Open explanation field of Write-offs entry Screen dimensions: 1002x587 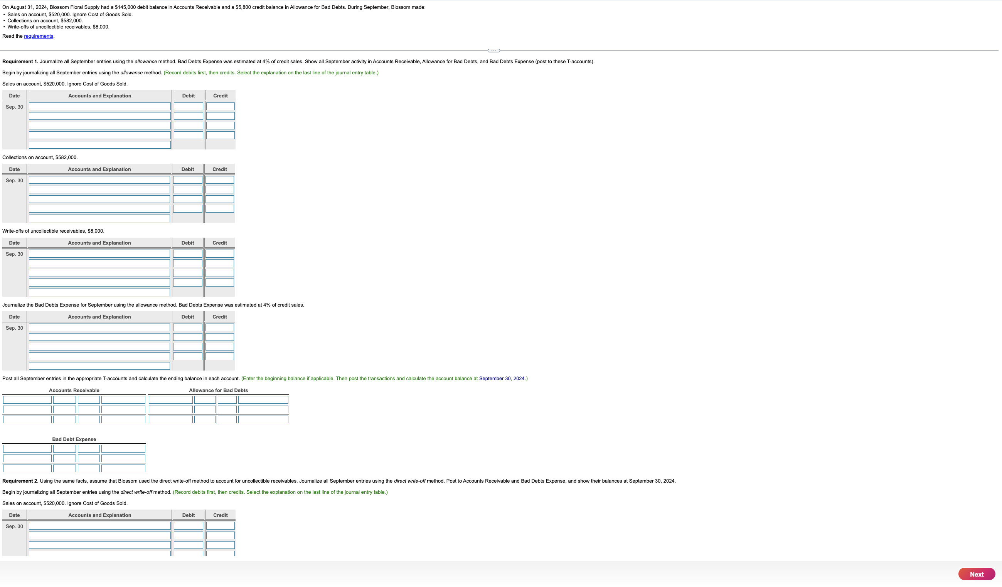click(x=99, y=292)
